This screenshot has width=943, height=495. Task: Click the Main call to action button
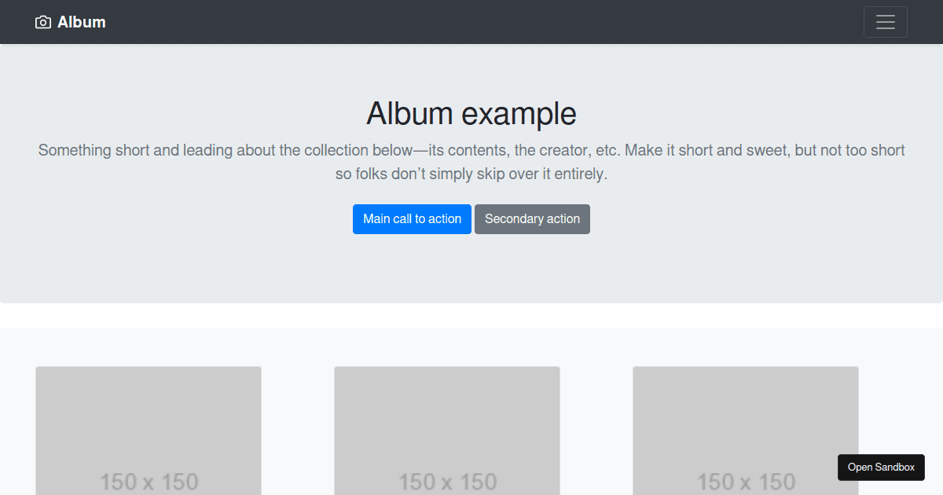[x=412, y=219]
